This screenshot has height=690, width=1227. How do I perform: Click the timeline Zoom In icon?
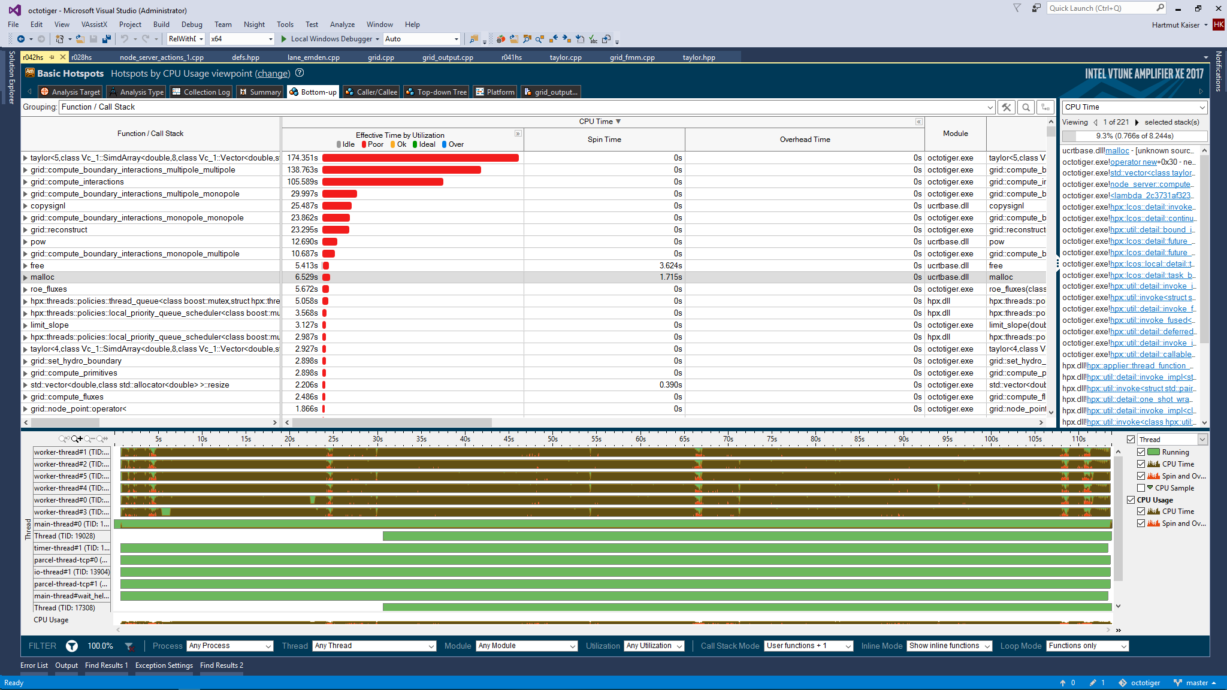(77, 439)
